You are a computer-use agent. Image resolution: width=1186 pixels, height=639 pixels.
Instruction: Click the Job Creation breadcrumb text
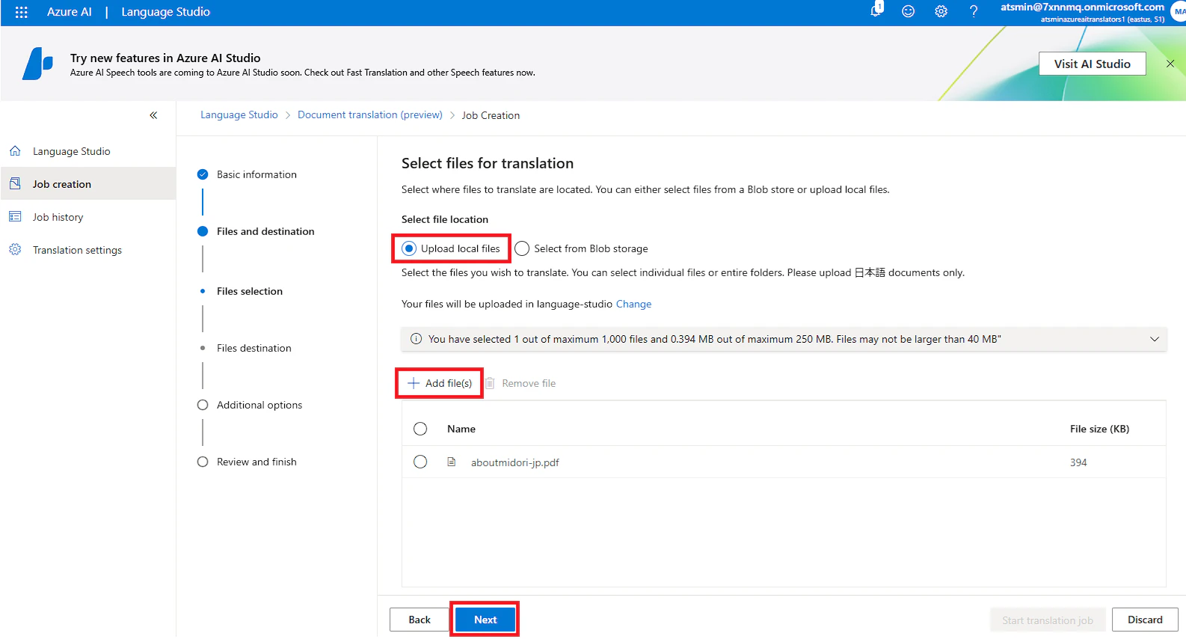point(491,115)
